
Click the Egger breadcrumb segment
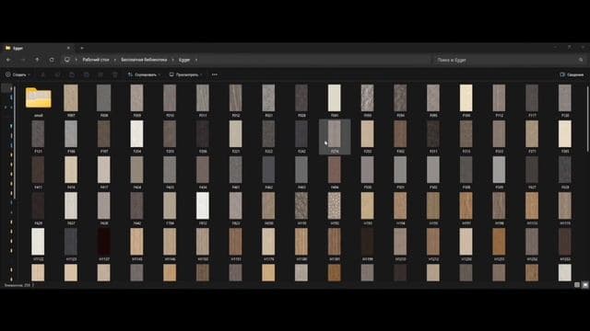coord(184,60)
